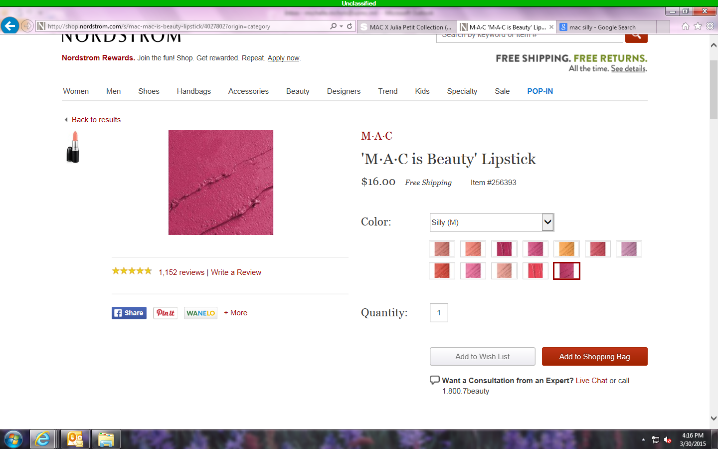Click the page scrollbar down arrow
This screenshot has width=718, height=449.
714,419
